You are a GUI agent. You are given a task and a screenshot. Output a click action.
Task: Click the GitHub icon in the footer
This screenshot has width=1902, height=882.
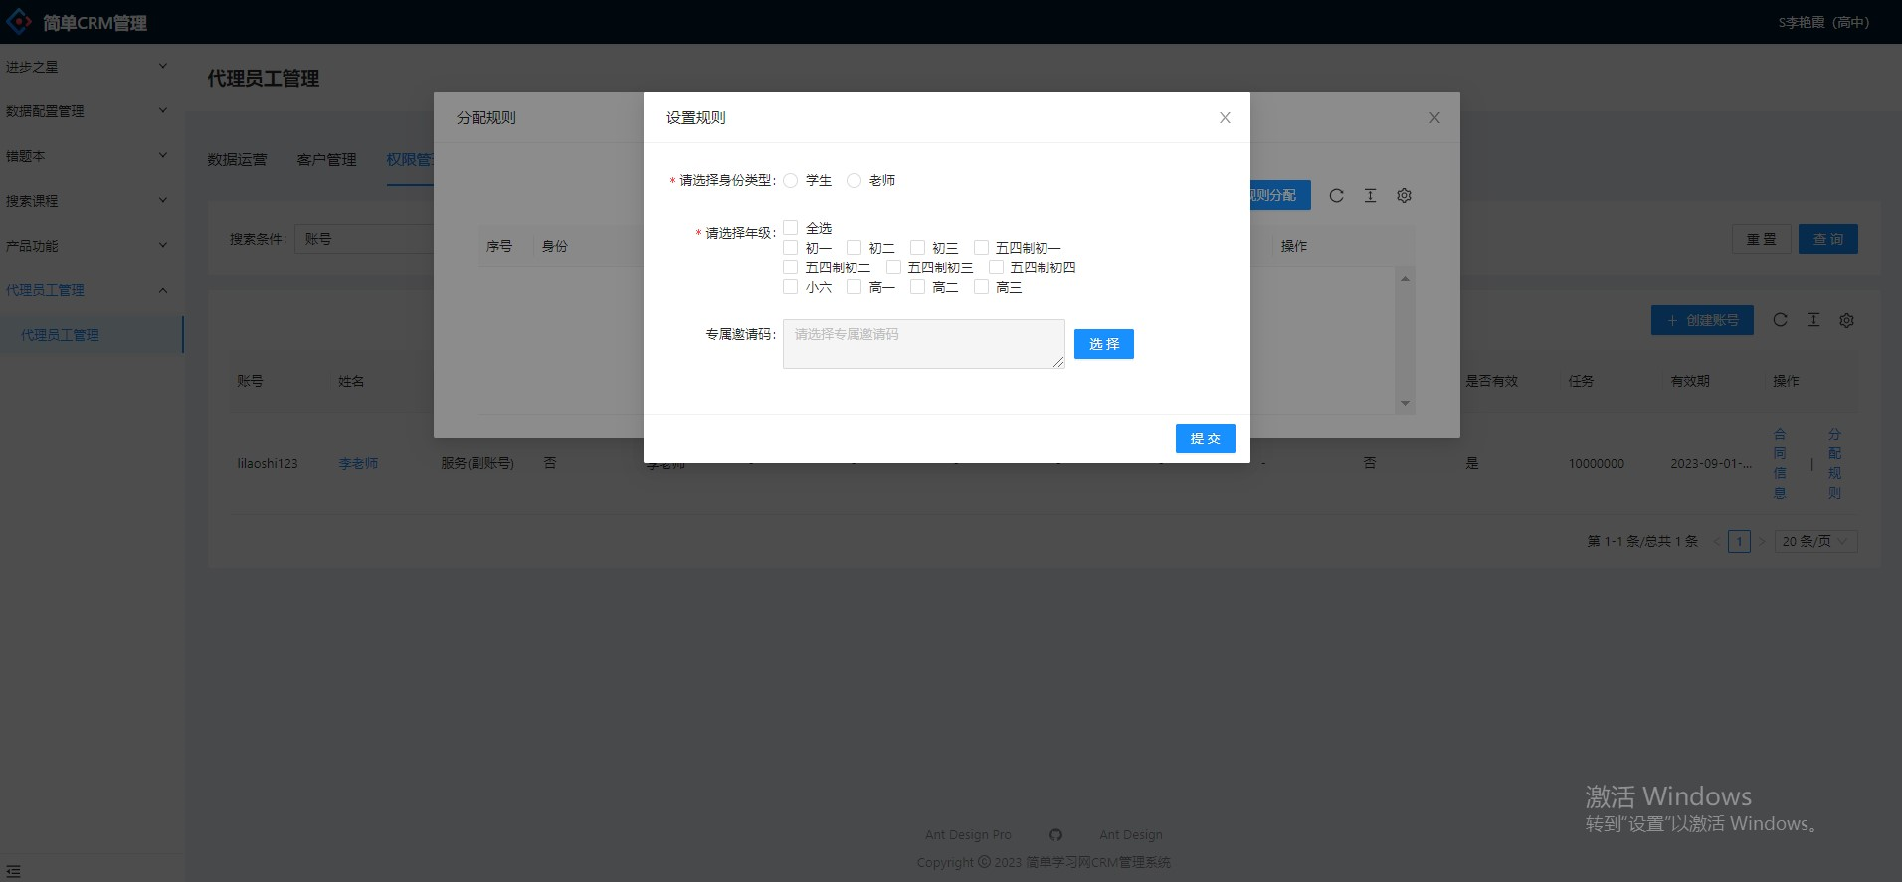pos(1055,835)
